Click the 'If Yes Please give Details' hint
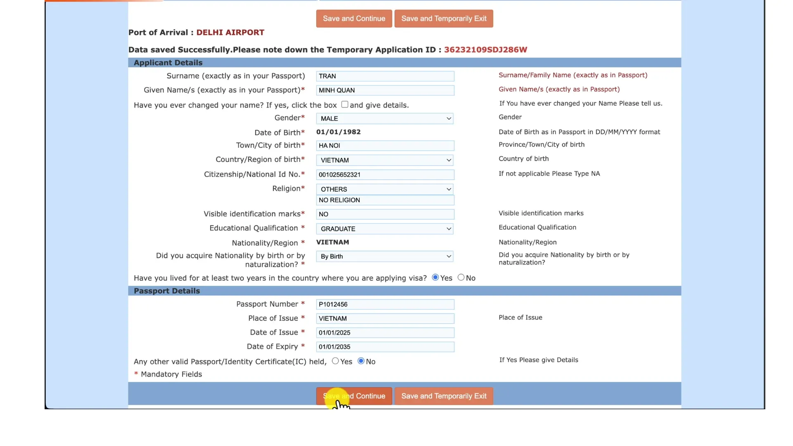 (539, 360)
